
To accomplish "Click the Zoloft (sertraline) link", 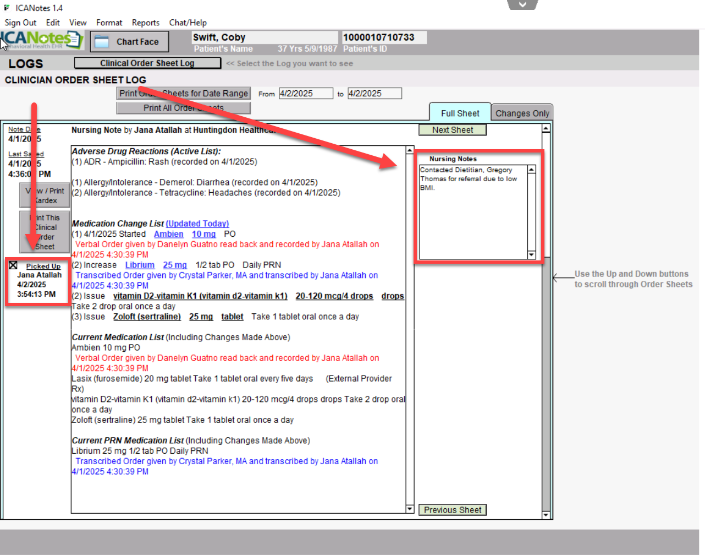I will [147, 317].
